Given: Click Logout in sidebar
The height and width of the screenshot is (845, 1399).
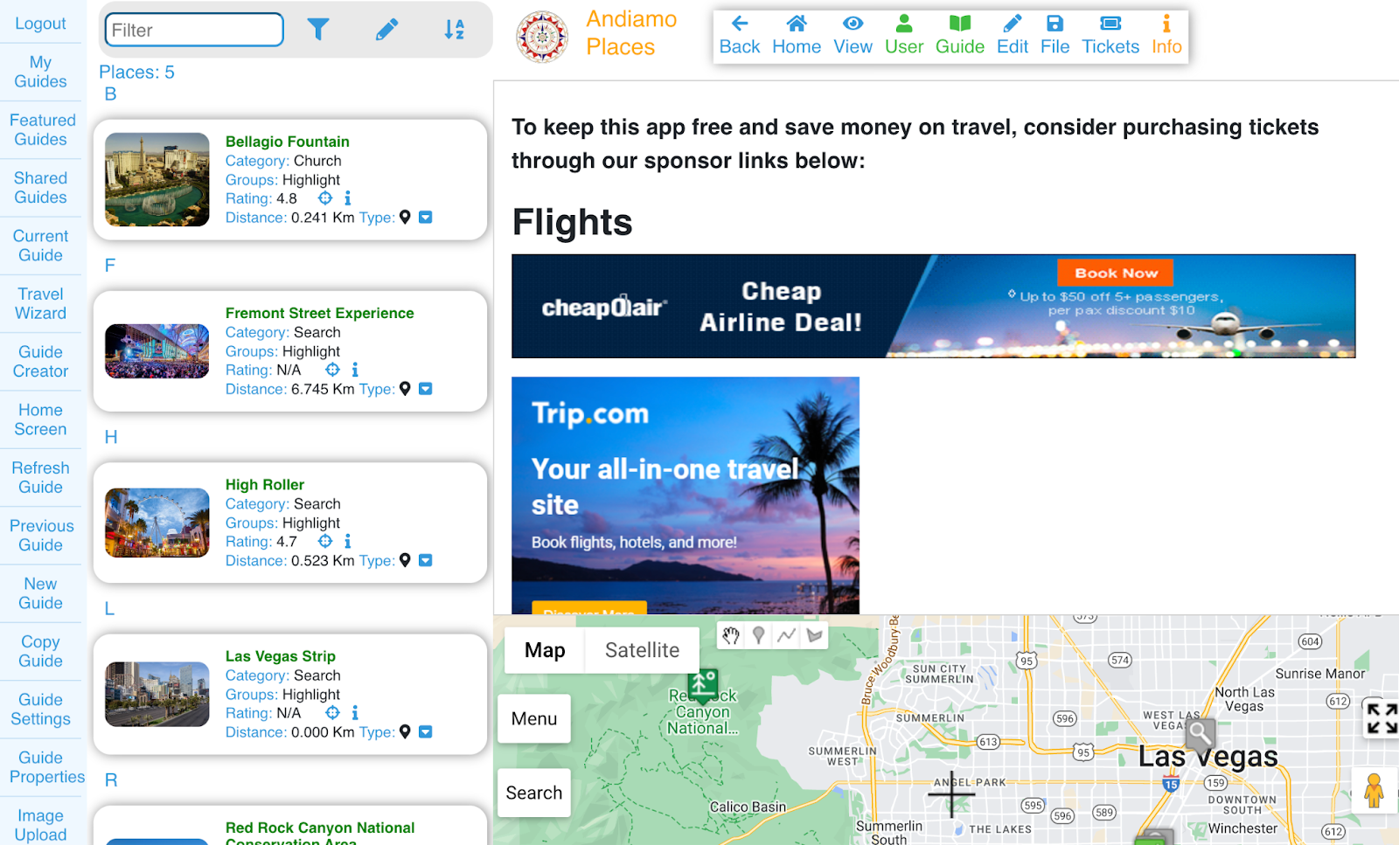Looking at the screenshot, I should (x=40, y=24).
